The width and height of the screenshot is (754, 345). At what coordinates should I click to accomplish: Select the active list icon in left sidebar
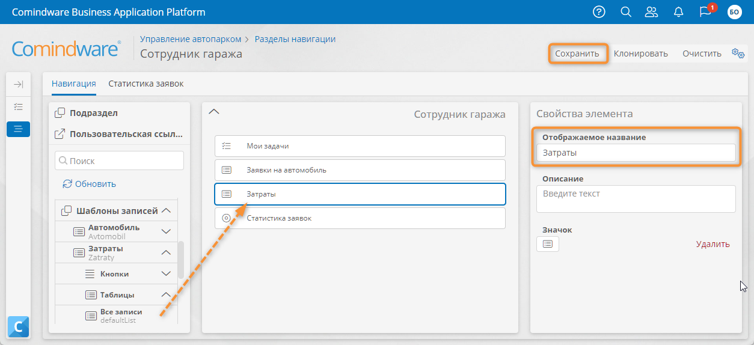(19, 129)
